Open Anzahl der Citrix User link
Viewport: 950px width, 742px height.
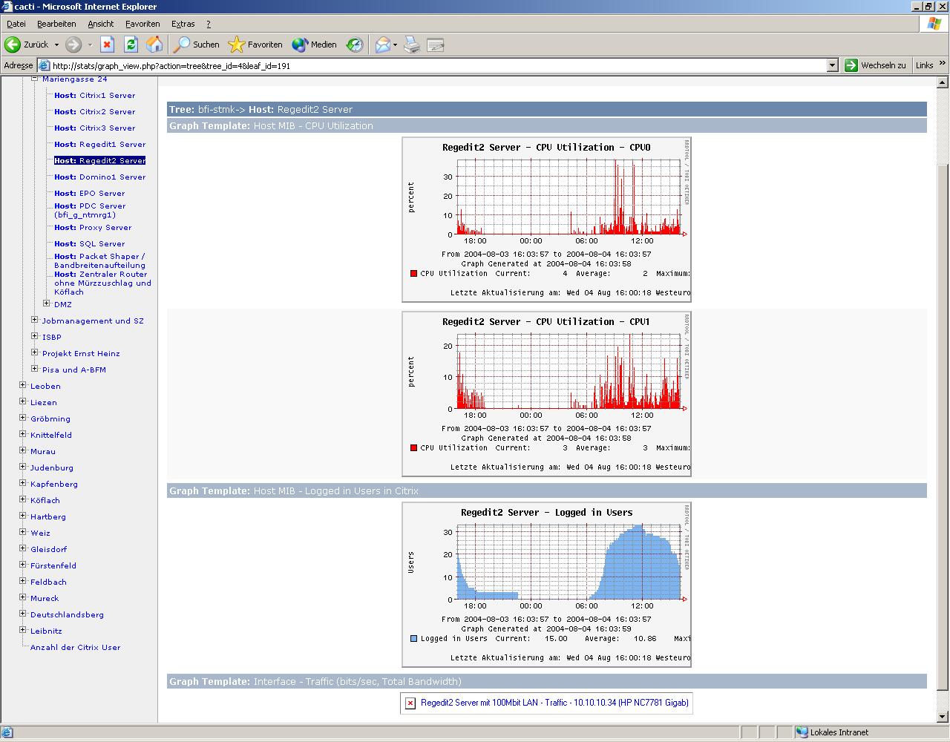click(75, 647)
